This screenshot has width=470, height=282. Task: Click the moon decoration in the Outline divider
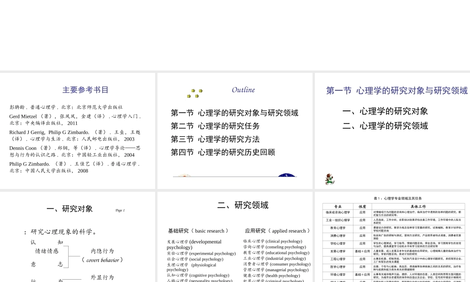(x=287, y=174)
